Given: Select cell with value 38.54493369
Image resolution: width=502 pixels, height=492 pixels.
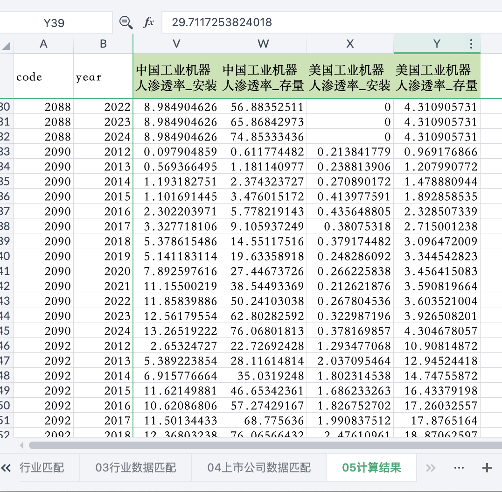Looking at the screenshot, I should coord(263,286).
